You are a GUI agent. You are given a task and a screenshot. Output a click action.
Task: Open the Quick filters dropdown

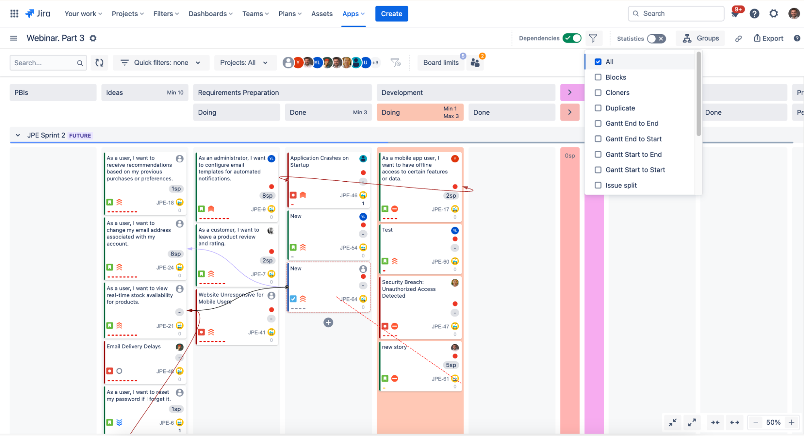[161, 63]
